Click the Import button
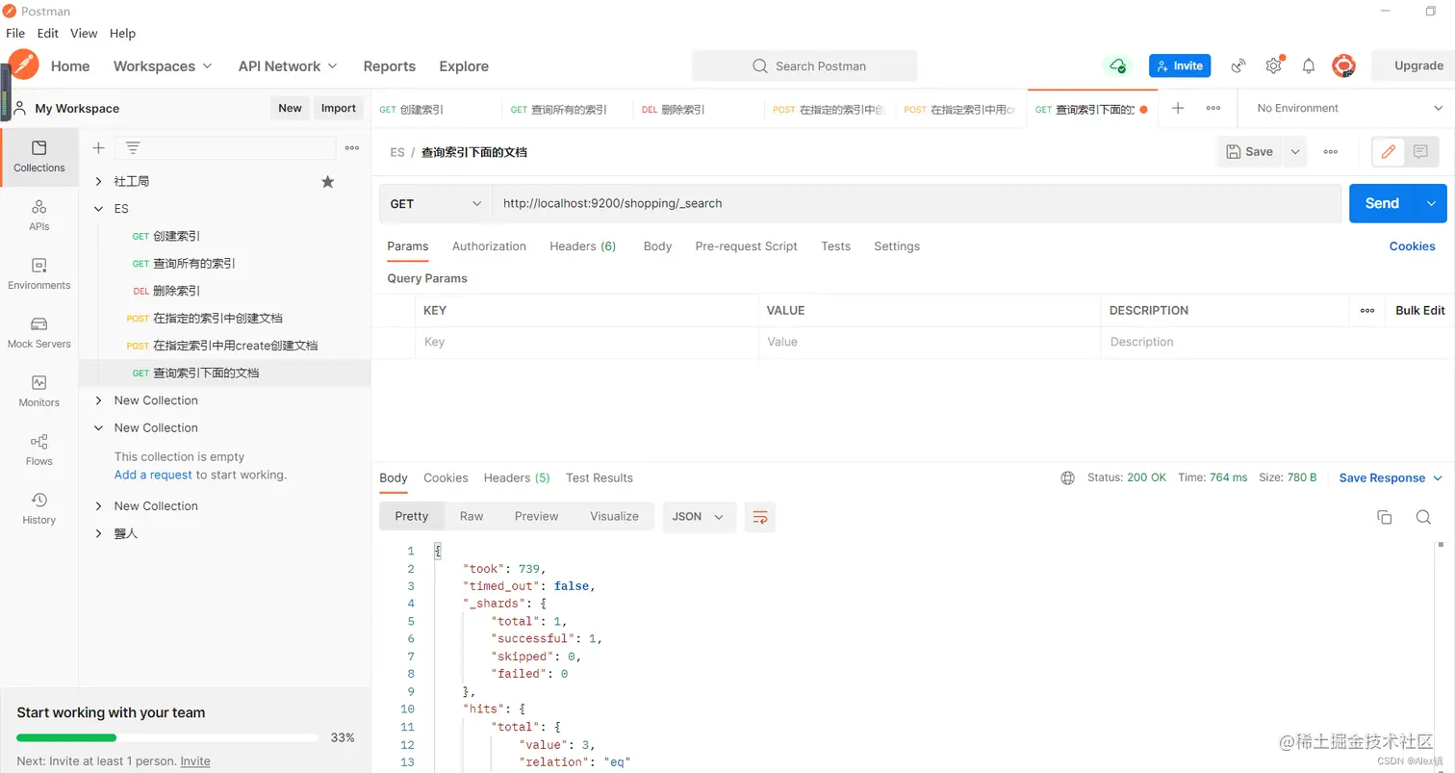 coord(339,108)
